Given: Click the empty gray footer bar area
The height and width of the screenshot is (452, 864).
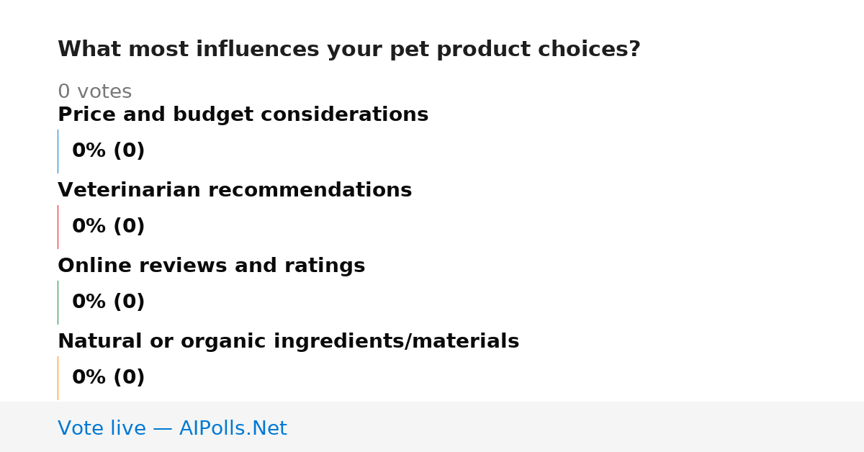Looking at the screenshot, I should tap(576, 427).
